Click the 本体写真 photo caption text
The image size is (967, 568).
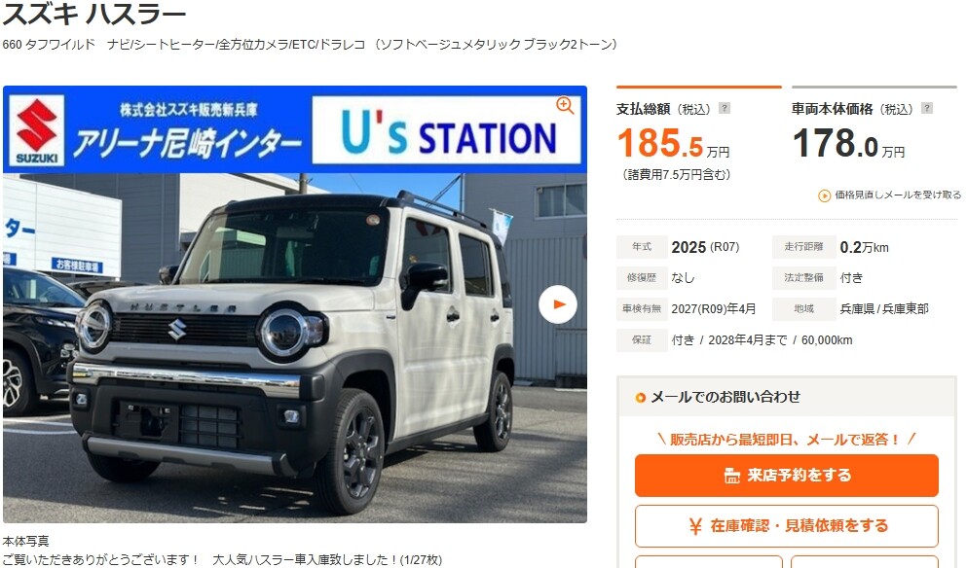click(25, 542)
